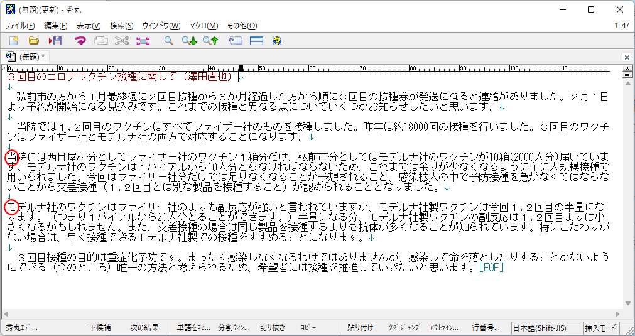Open the 検索(S) menu
This screenshot has width=635, height=336.
121,26
